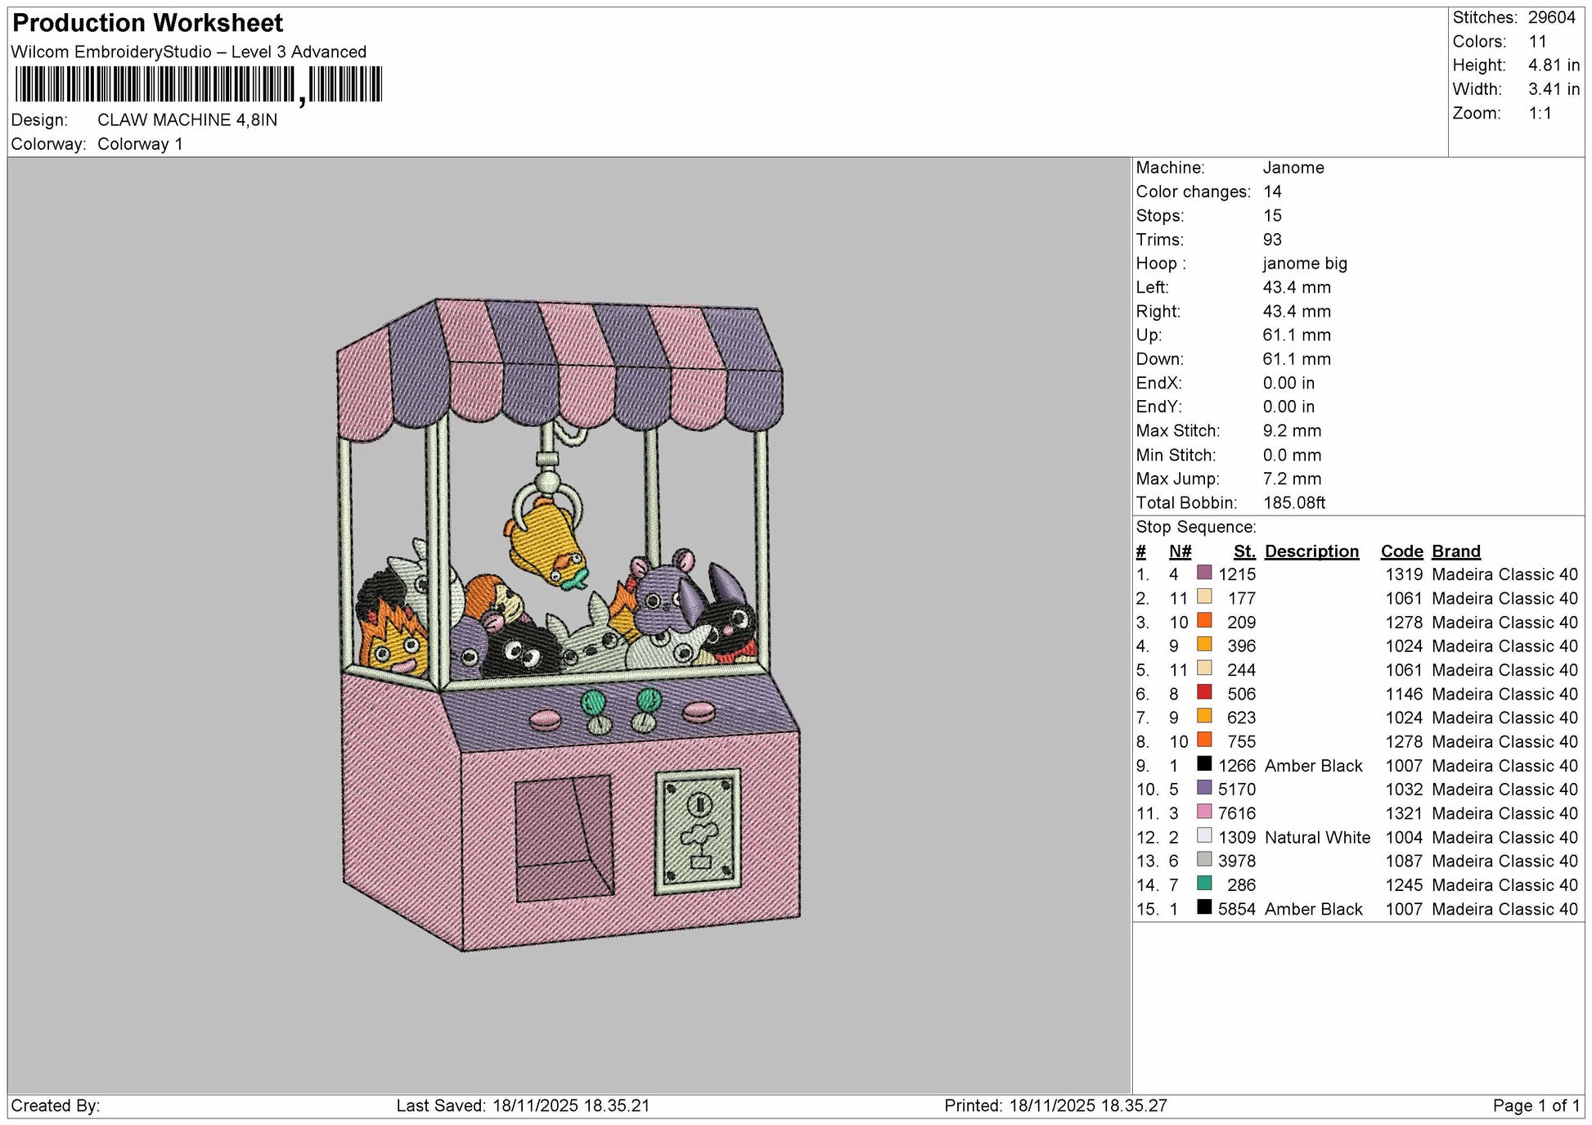The width and height of the screenshot is (1592, 1125).
Task: Click the Max Jump value '7.2 mm'
Action: coord(1292,479)
